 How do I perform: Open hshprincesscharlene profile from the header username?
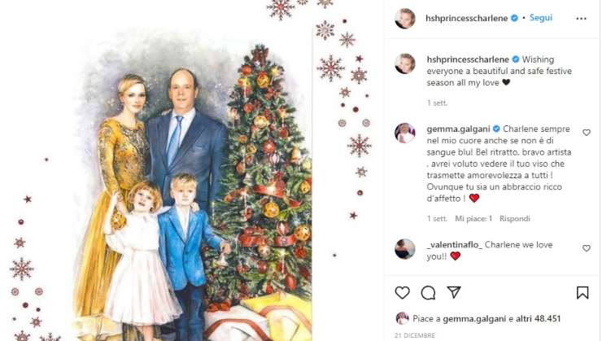point(466,18)
